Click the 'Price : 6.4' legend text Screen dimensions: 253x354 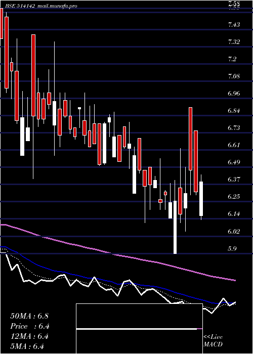tap(30, 326)
